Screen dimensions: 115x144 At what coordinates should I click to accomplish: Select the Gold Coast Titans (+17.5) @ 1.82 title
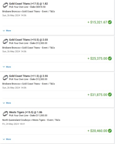(x=28, y=4)
